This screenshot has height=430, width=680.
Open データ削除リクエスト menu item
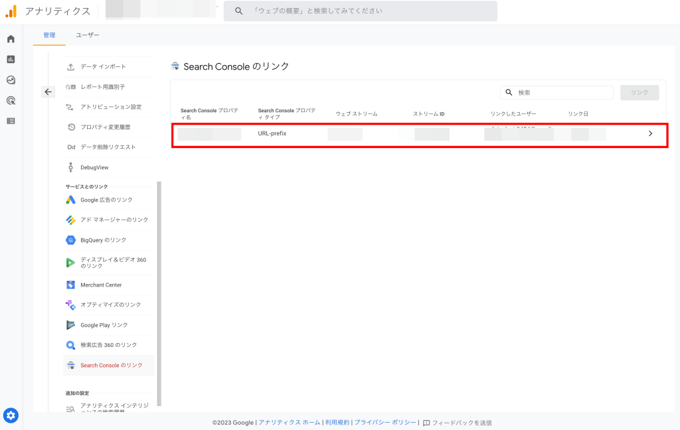pyautogui.click(x=108, y=147)
